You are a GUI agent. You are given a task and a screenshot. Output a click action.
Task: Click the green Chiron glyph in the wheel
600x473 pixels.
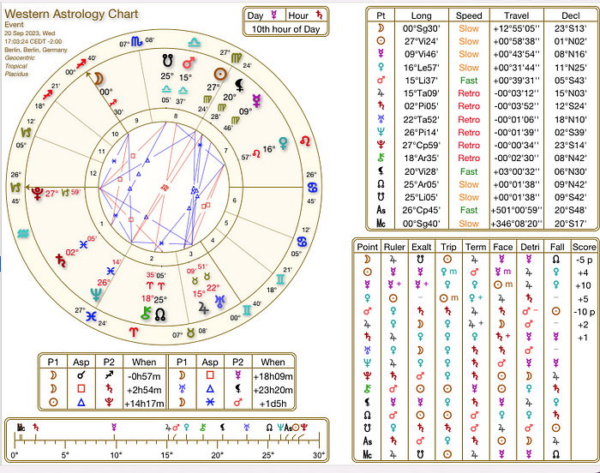point(147,314)
